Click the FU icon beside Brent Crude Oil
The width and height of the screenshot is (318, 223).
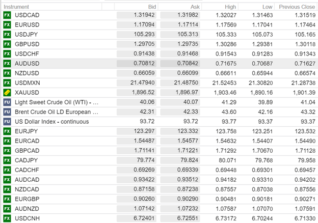tap(7, 112)
